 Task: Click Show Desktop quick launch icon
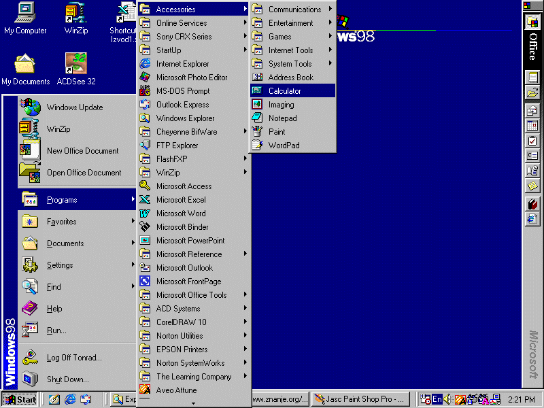54,399
